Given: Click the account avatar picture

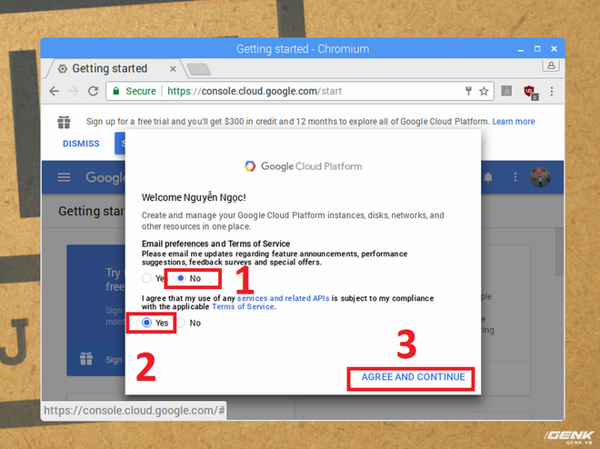Looking at the screenshot, I should (540, 177).
